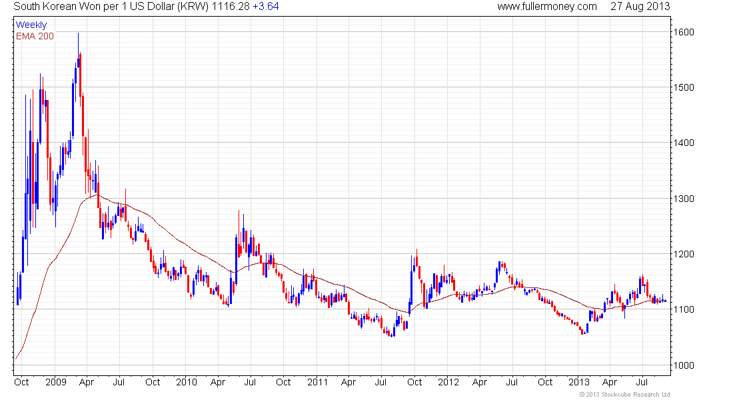733x400 pixels.
Task: Select the current price value 1116.28
Action: (x=231, y=7)
